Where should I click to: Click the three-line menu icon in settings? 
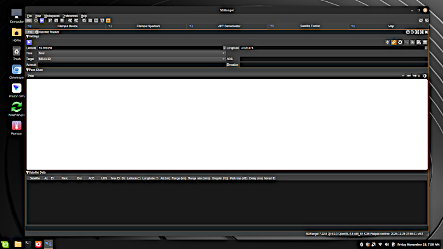pyautogui.click(x=425, y=42)
